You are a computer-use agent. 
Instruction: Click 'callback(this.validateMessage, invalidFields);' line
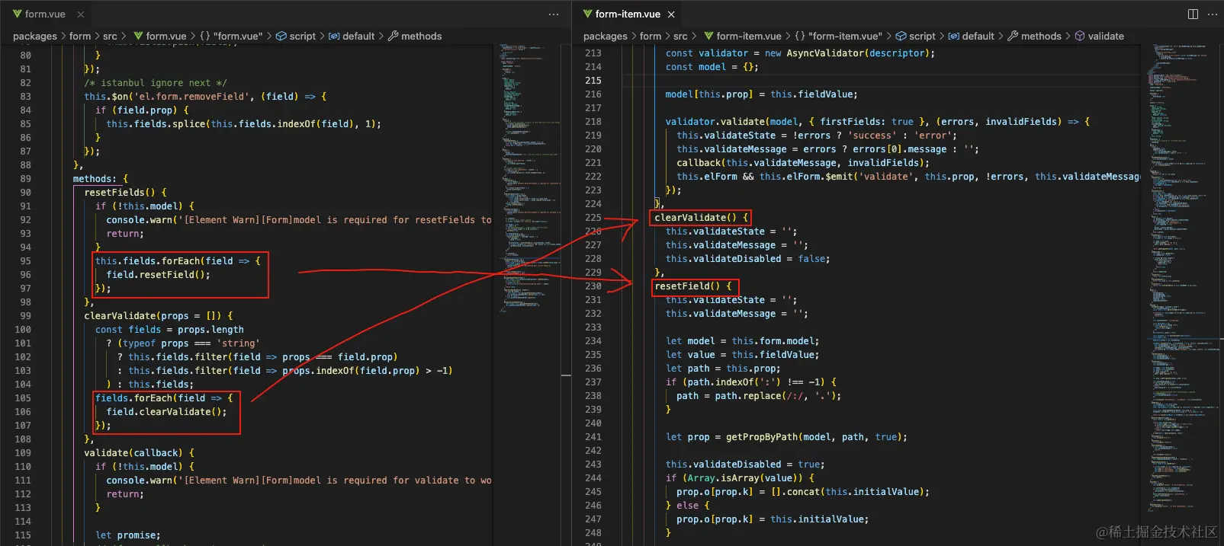click(x=803, y=163)
